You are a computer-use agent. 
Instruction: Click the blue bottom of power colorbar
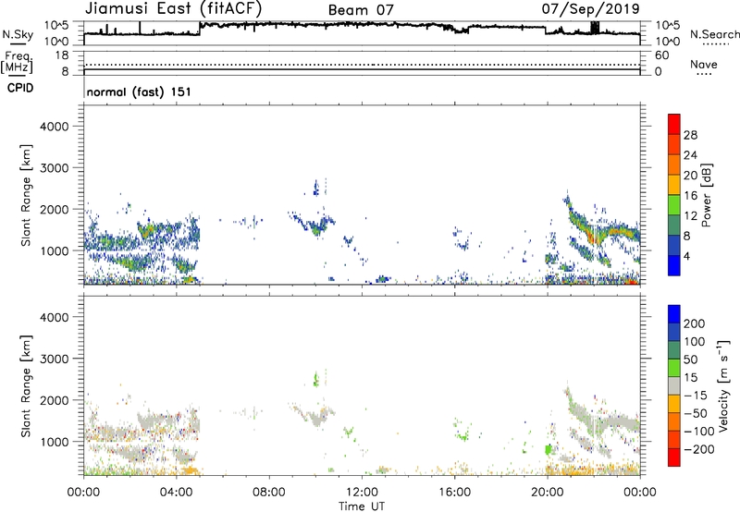click(674, 265)
